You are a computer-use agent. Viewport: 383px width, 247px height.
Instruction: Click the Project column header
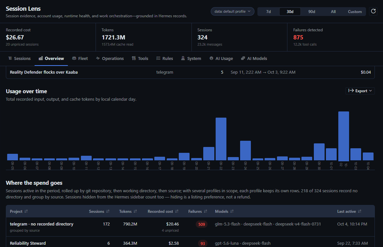19,211
